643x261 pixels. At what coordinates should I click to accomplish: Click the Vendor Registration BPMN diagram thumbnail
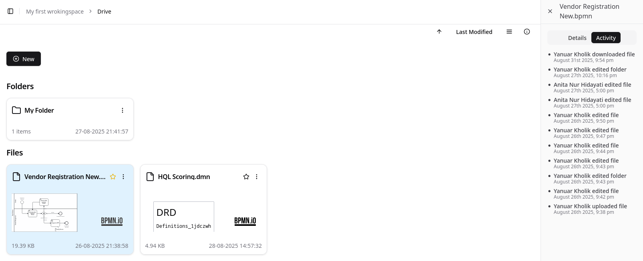45,213
